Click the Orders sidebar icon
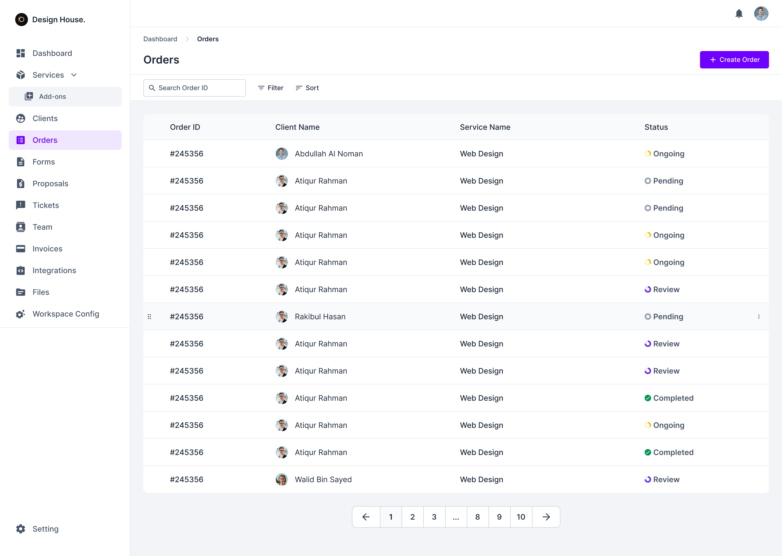The height and width of the screenshot is (556, 782). pyautogui.click(x=21, y=140)
